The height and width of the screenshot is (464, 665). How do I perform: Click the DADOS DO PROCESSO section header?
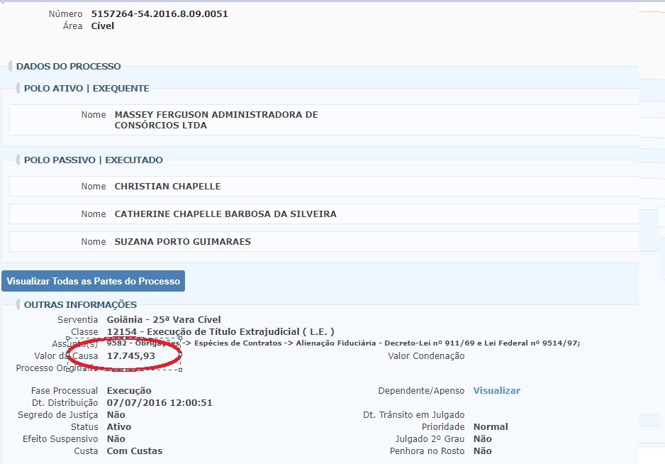click(x=69, y=66)
